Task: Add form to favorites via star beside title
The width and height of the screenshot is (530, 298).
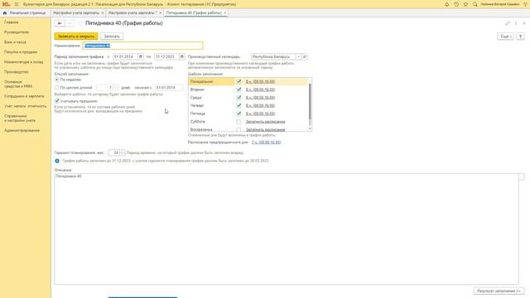Action: (x=80, y=23)
